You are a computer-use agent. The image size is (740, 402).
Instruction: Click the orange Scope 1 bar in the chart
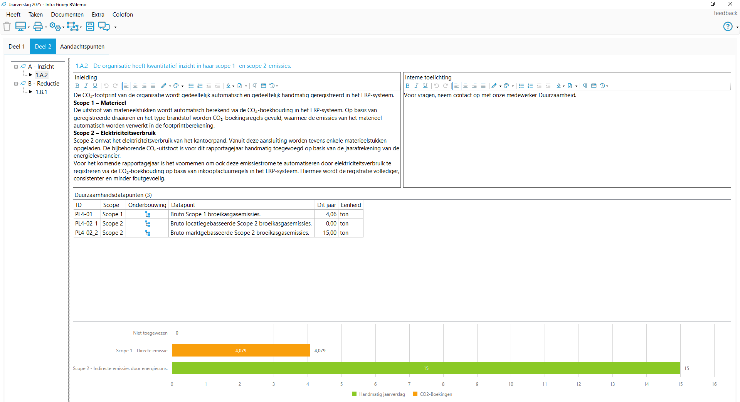click(x=241, y=350)
